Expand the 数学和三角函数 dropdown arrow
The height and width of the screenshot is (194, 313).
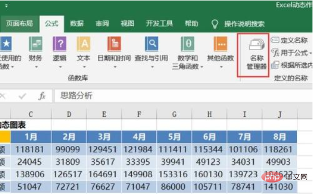[x=202, y=67]
